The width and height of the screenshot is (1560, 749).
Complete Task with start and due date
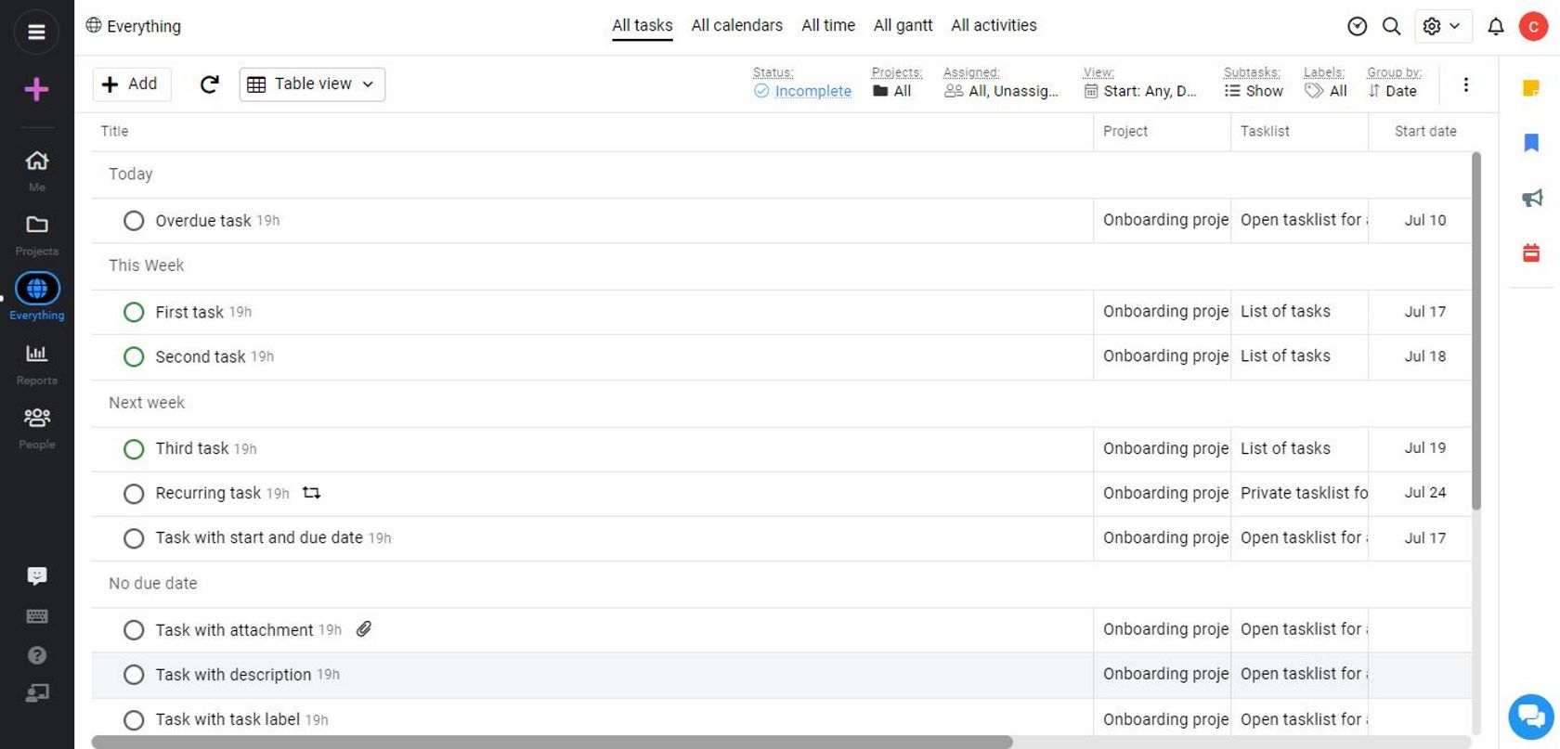134,538
